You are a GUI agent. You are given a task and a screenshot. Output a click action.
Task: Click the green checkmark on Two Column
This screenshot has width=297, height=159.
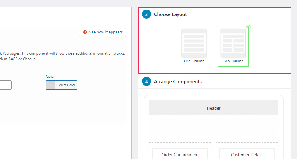pos(249,26)
